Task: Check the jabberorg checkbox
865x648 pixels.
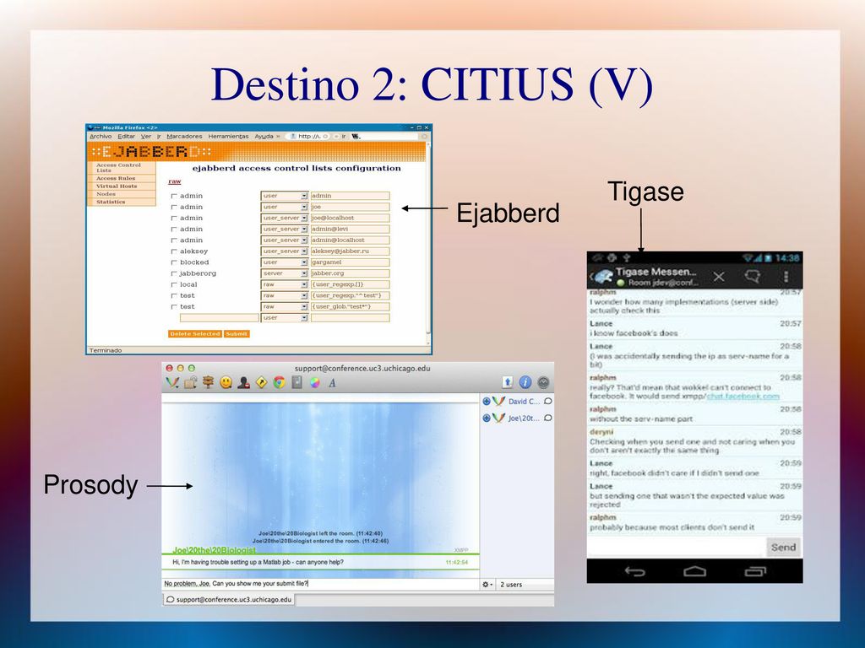Action: pyautogui.click(x=174, y=273)
